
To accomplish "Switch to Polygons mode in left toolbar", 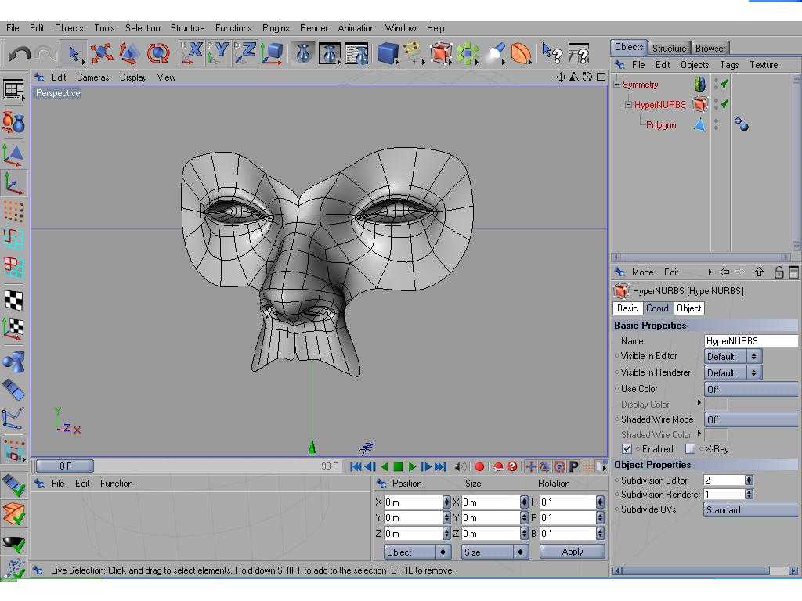I will click(x=13, y=268).
